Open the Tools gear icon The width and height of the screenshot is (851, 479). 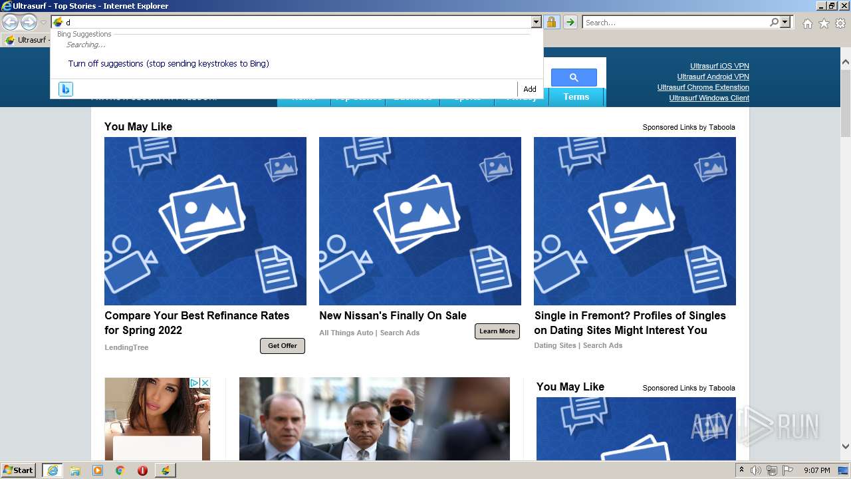point(840,23)
